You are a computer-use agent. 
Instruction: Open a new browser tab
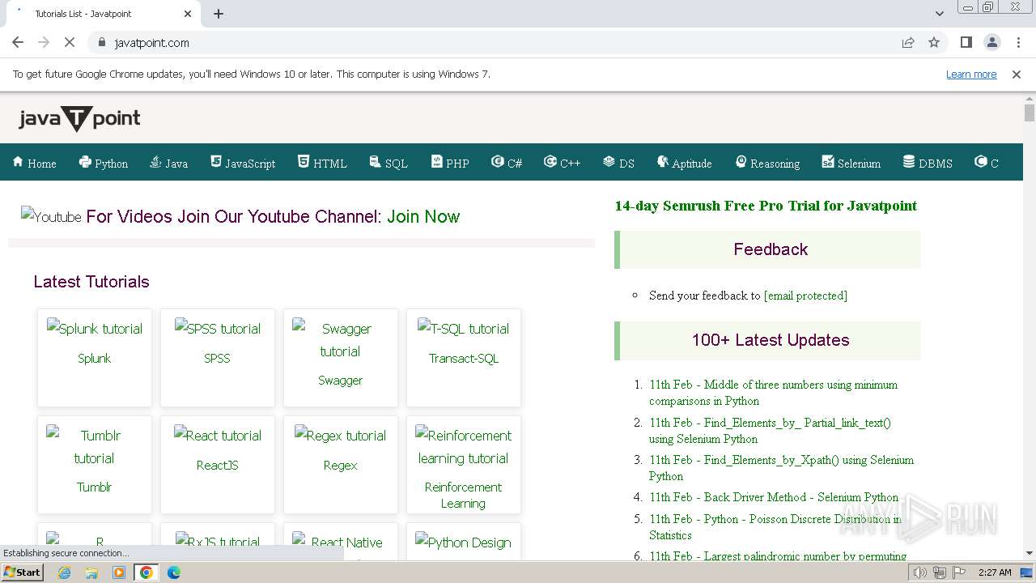pyautogui.click(x=219, y=14)
